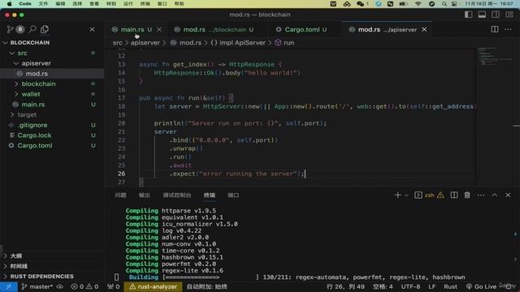Open the Explorer files icon
Viewport: 520px width, 292px height.
(x=45, y=29)
